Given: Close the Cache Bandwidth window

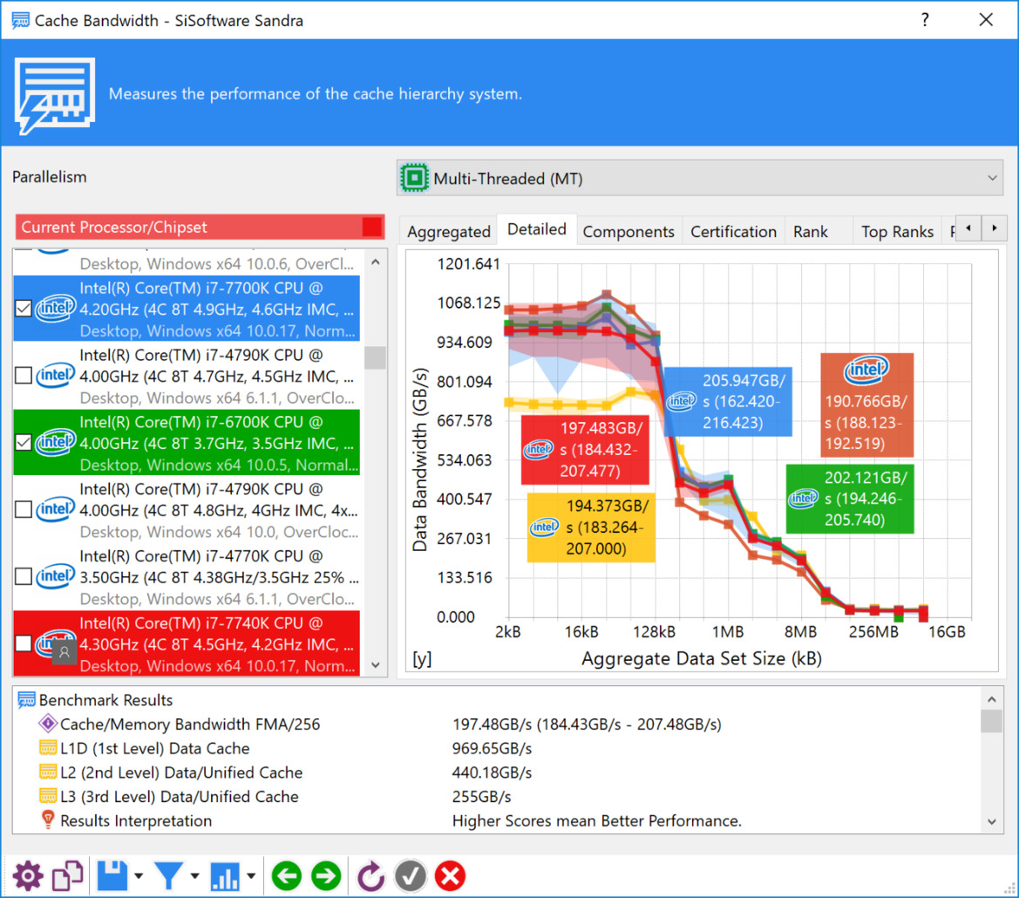Looking at the screenshot, I should pos(986,20).
